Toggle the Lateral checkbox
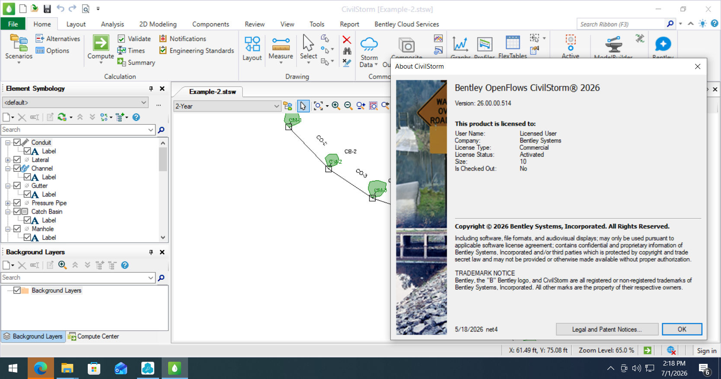The image size is (721, 379). coord(17,159)
